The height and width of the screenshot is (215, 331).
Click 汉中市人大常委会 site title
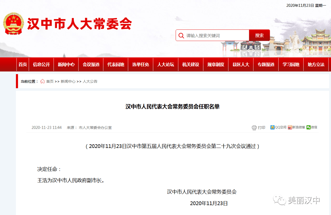click(x=80, y=24)
